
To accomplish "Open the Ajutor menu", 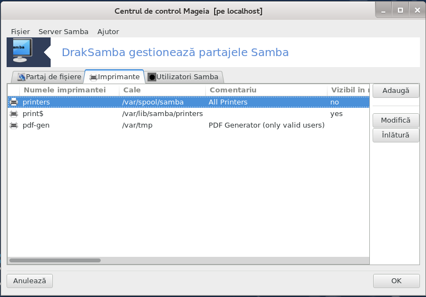I will click(108, 32).
